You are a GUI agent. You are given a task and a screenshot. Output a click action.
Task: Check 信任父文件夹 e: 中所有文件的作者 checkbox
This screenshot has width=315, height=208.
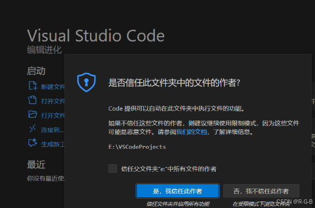tap(113, 169)
